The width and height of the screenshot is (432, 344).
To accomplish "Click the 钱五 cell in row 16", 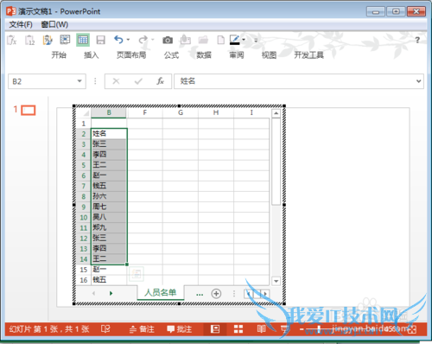I will (x=109, y=280).
